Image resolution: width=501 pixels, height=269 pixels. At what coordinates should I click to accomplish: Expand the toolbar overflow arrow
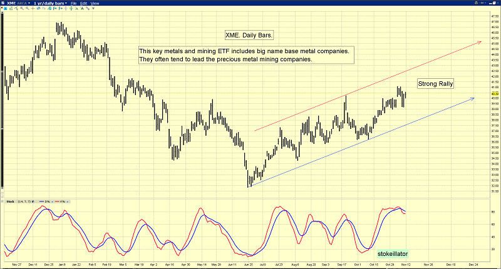[93, 8]
